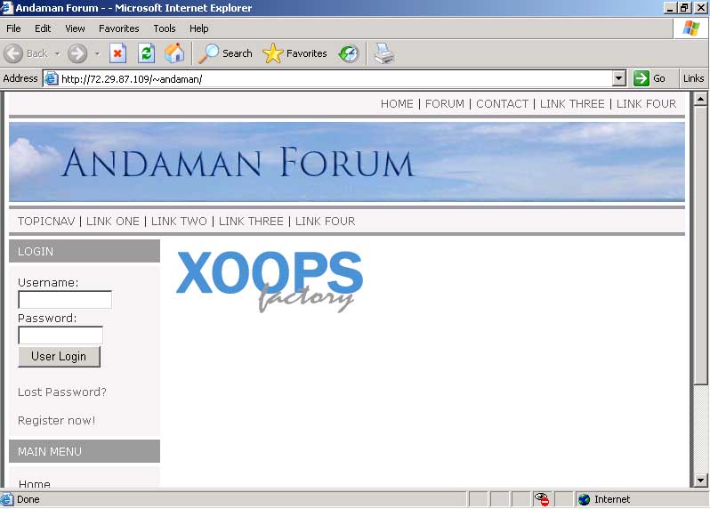This screenshot has height=509, width=710.
Task: Click the Register now! link
Action: click(57, 421)
